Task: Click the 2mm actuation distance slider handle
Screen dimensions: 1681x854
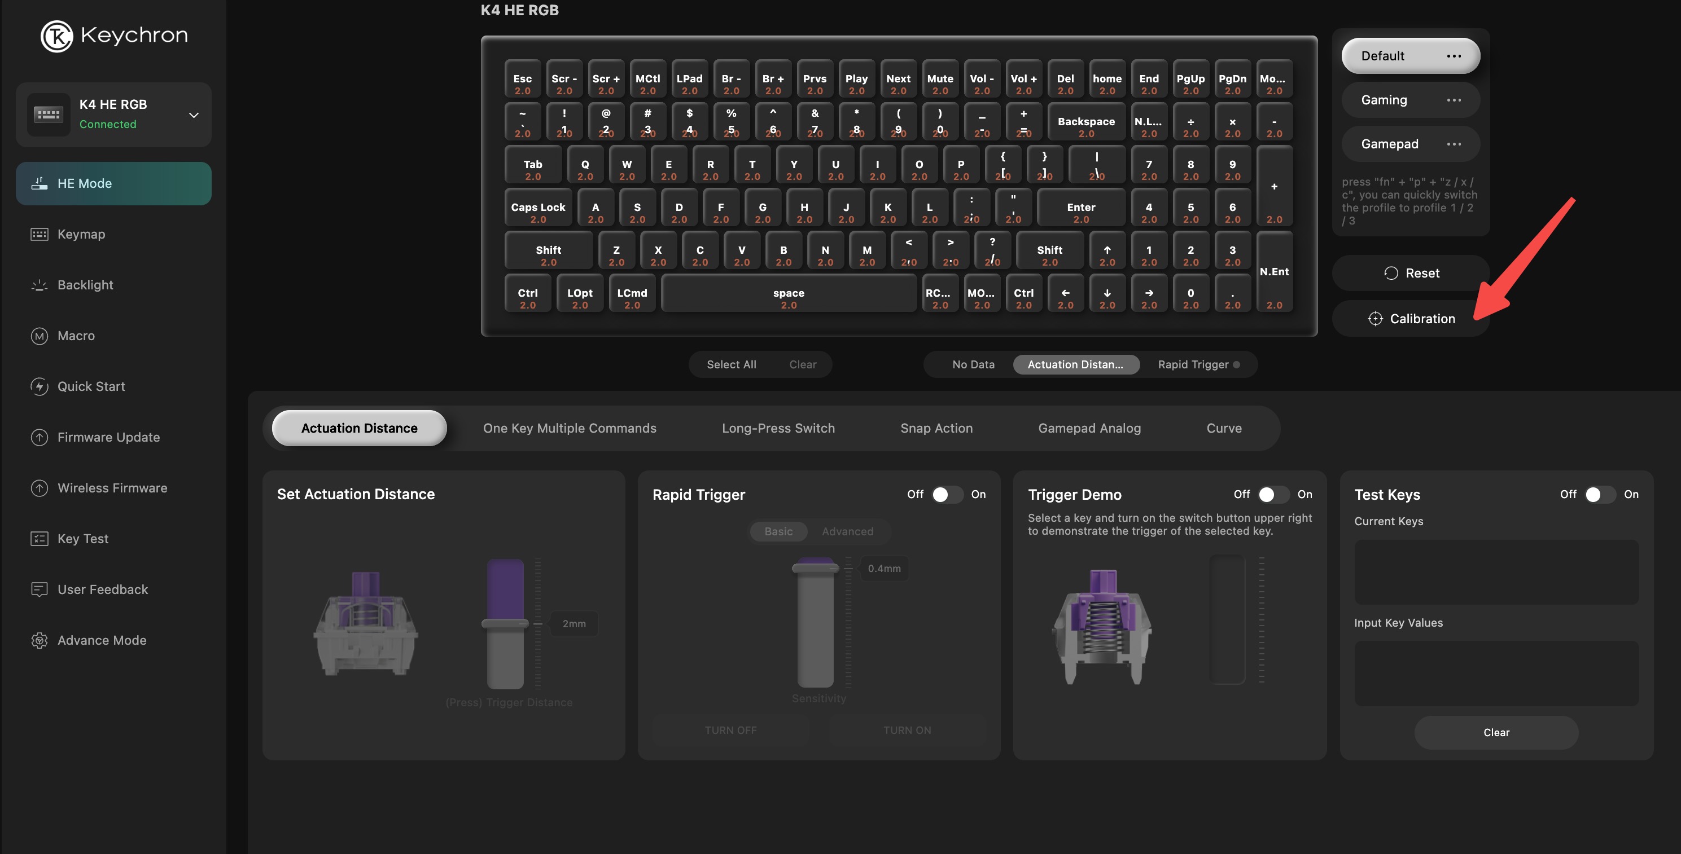Action: (505, 624)
